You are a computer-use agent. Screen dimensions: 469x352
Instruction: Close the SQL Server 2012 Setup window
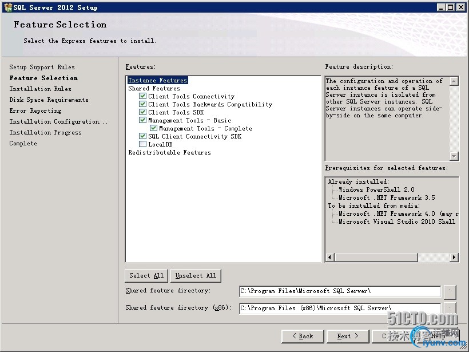[x=460, y=7]
